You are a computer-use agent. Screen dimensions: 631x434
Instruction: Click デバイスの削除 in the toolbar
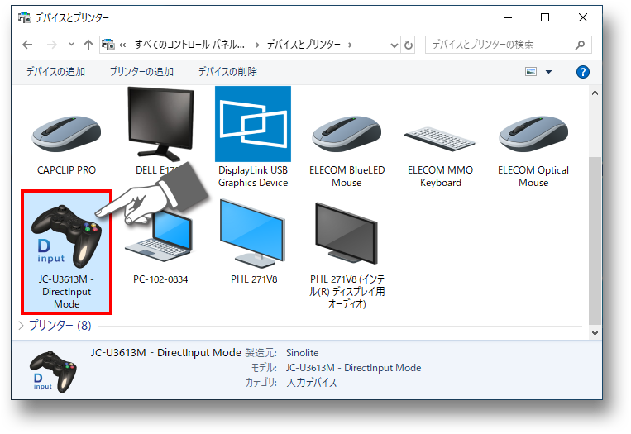[x=227, y=72]
